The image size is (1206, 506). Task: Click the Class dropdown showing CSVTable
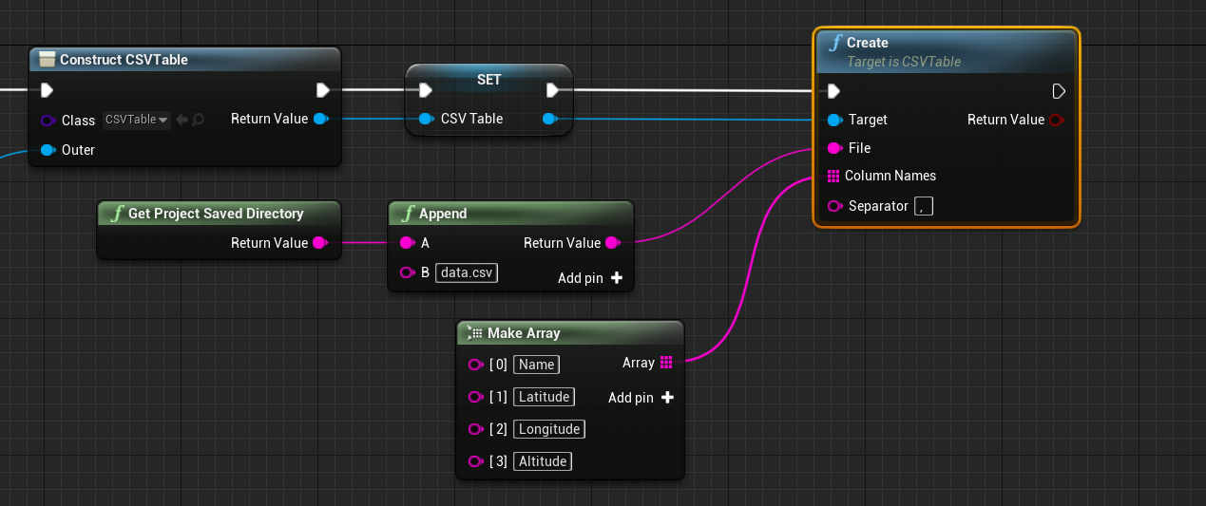136,120
